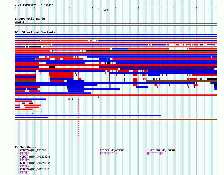Click the chr2:131523273..131697432 coordinate label
Screen dimensions: 224x175
pyautogui.click(x=34, y=6)
